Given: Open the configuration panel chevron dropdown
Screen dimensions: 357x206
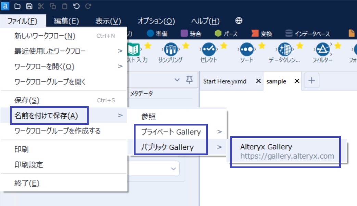Looking at the screenshot, I should click(x=177, y=80).
